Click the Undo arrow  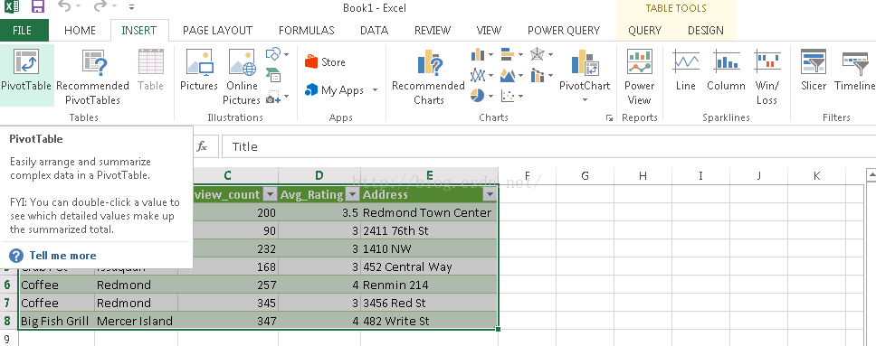coord(63,7)
